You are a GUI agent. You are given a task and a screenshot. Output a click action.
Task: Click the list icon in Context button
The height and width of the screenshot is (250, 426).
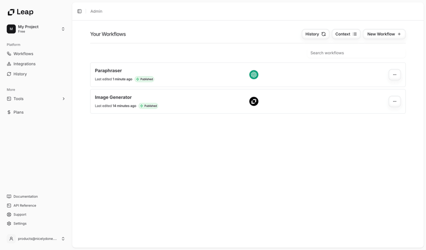click(355, 34)
